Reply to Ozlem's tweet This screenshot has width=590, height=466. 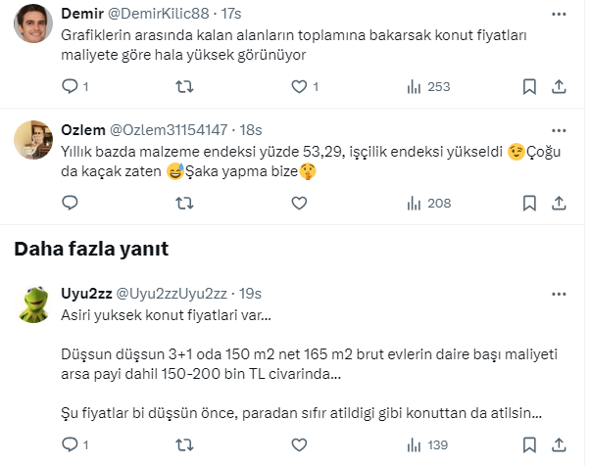point(70,203)
